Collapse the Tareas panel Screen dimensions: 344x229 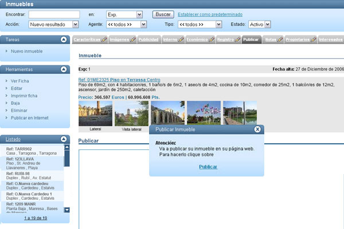(x=65, y=40)
